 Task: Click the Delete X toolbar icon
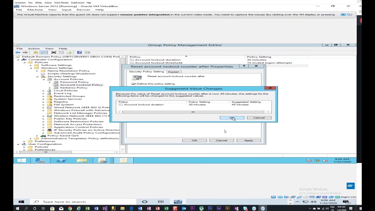tap(54, 52)
